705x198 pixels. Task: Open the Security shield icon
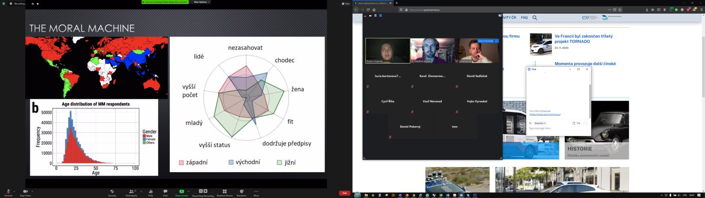coord(112,191)
